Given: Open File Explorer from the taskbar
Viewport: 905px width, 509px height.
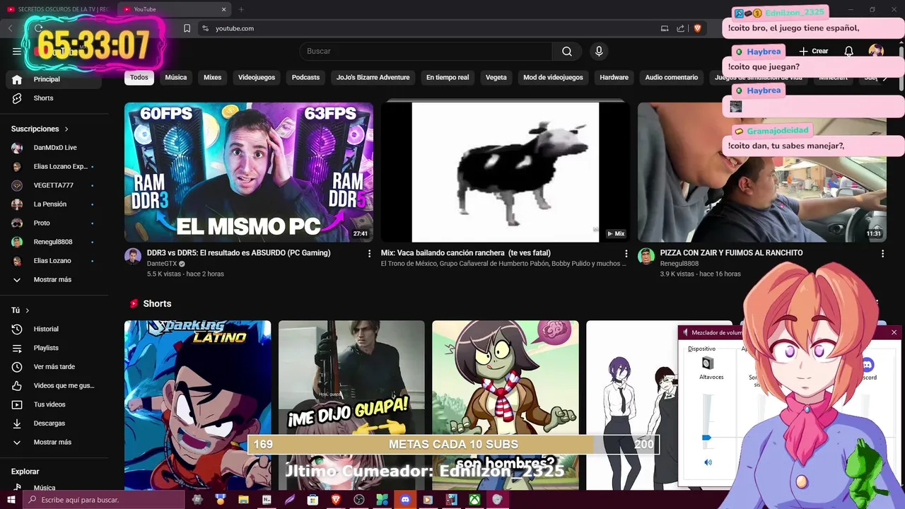Looking at the screenshot, I should (243, 500).
